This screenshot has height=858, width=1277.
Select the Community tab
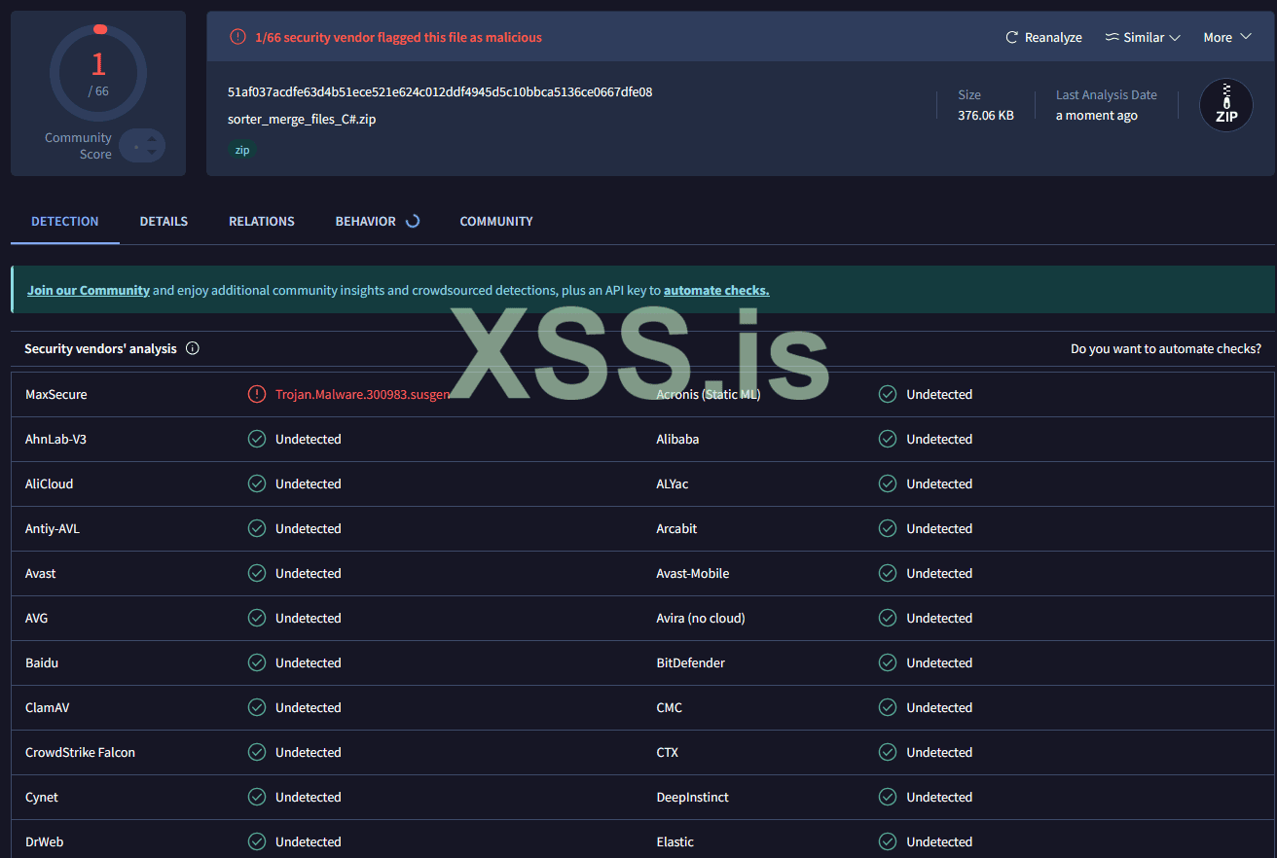(496, 221)
